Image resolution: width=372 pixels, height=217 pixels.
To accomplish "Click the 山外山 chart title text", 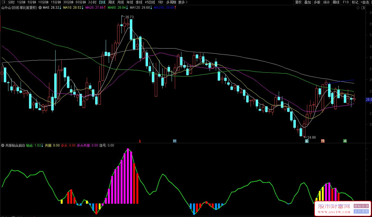I will point(19,8).
